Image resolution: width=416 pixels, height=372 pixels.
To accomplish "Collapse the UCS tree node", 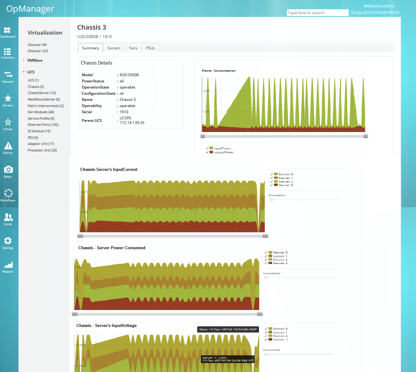I will point(23,72).
